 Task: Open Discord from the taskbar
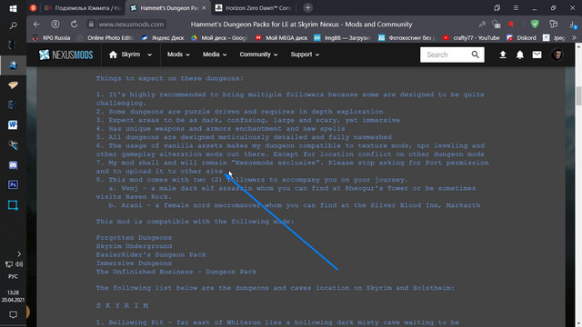[13, 165]
